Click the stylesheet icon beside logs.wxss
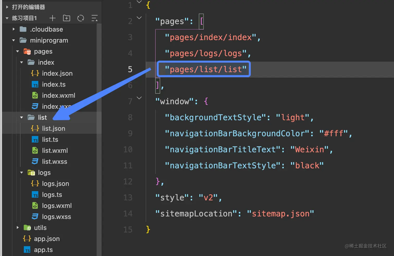 [x=35, y=217]
